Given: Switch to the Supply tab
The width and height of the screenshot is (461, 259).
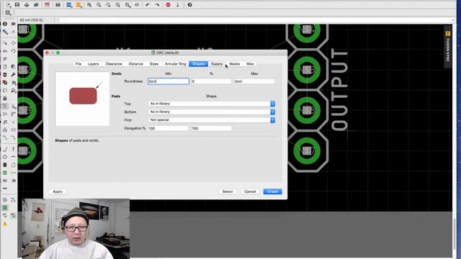Looking at the screenshot, I should point(217,64).
